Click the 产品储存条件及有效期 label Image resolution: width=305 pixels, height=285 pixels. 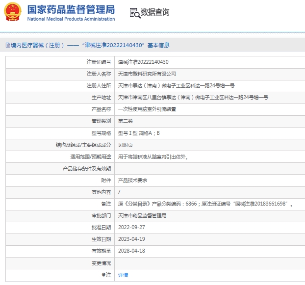(87, 168)
